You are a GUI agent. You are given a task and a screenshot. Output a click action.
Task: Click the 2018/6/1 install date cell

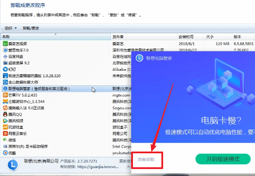click(x=186, y=44)
